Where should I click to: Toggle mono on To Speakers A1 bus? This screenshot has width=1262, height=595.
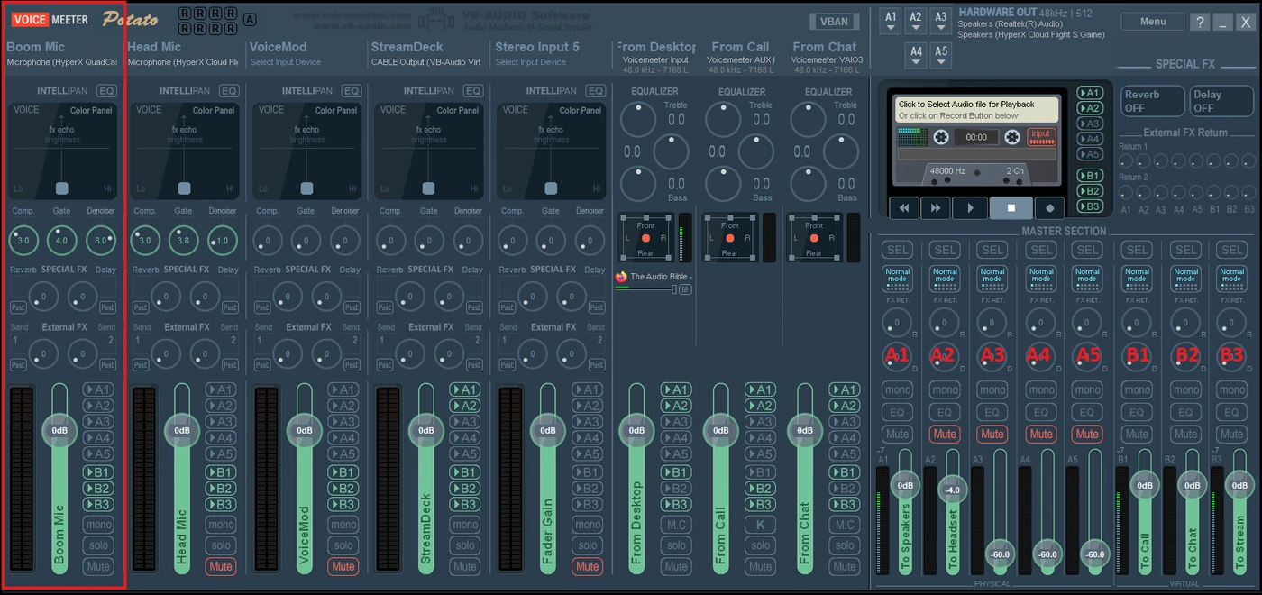click(x=897, y=390)
